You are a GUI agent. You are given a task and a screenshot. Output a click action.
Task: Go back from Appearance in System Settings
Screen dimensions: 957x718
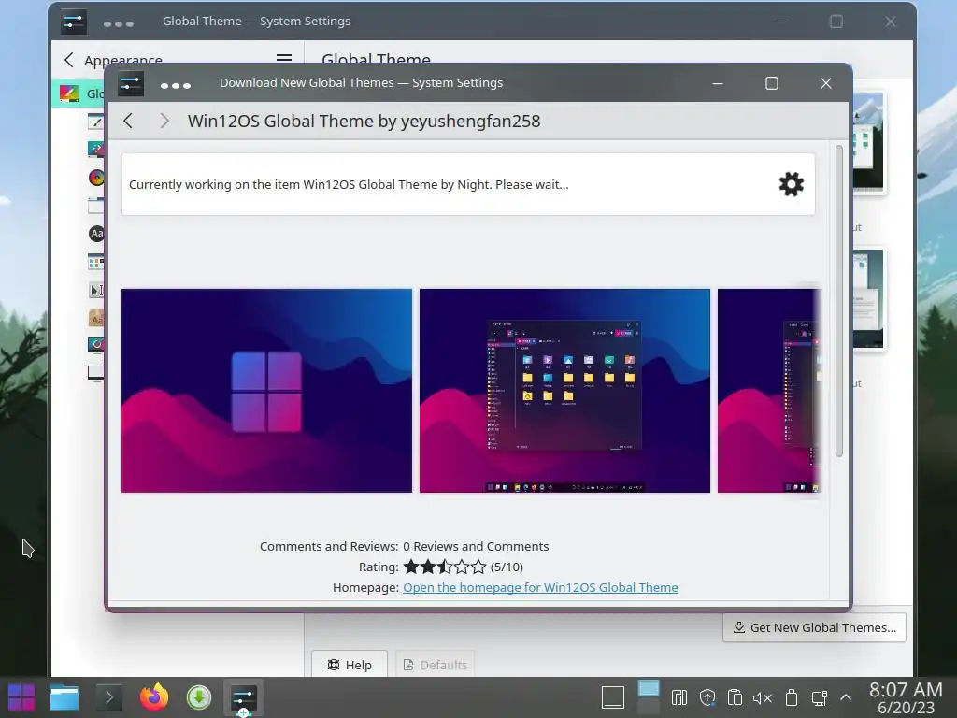pos(69,60)
